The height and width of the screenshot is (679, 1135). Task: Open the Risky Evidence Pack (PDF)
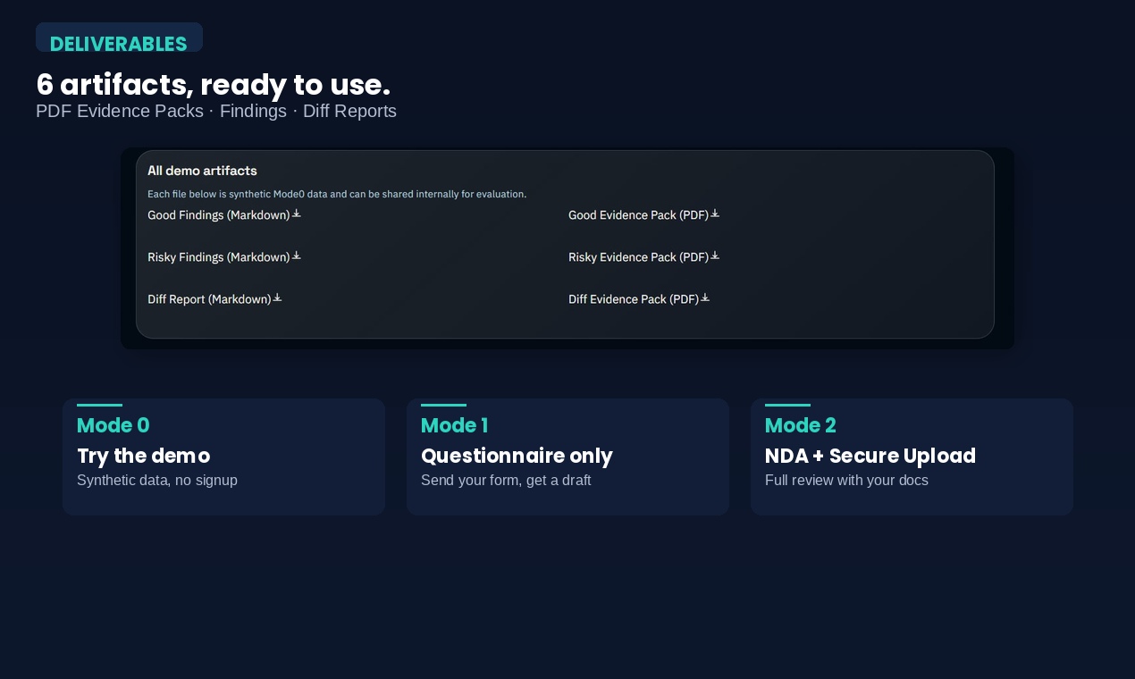(638, 257)
